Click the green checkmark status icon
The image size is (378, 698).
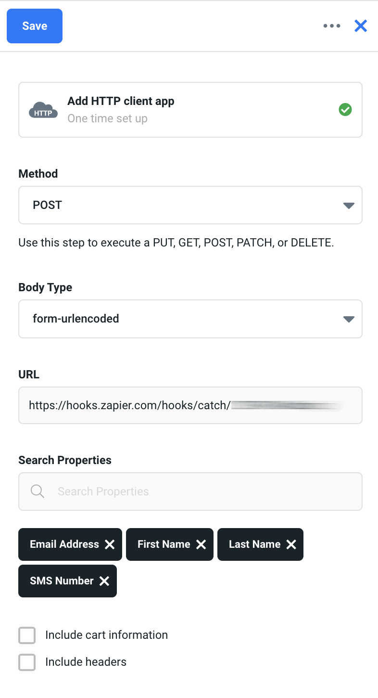click(345, 110)
